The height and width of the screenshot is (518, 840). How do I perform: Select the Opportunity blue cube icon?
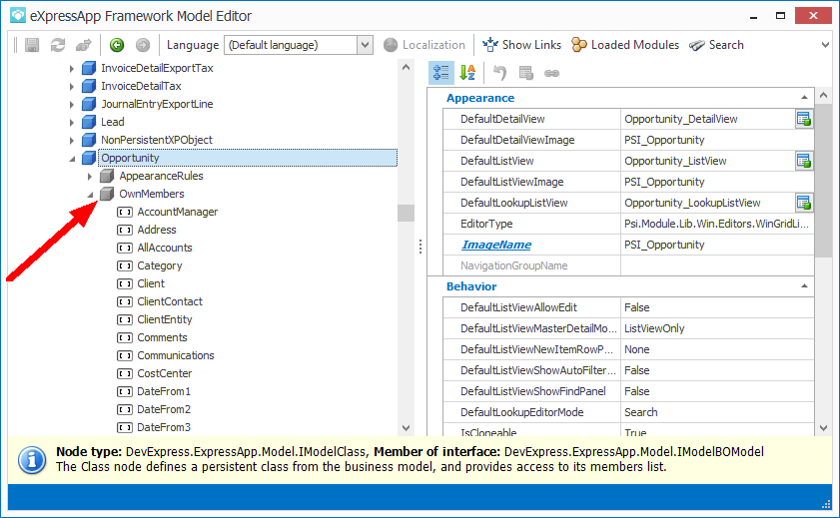point(88,158)
